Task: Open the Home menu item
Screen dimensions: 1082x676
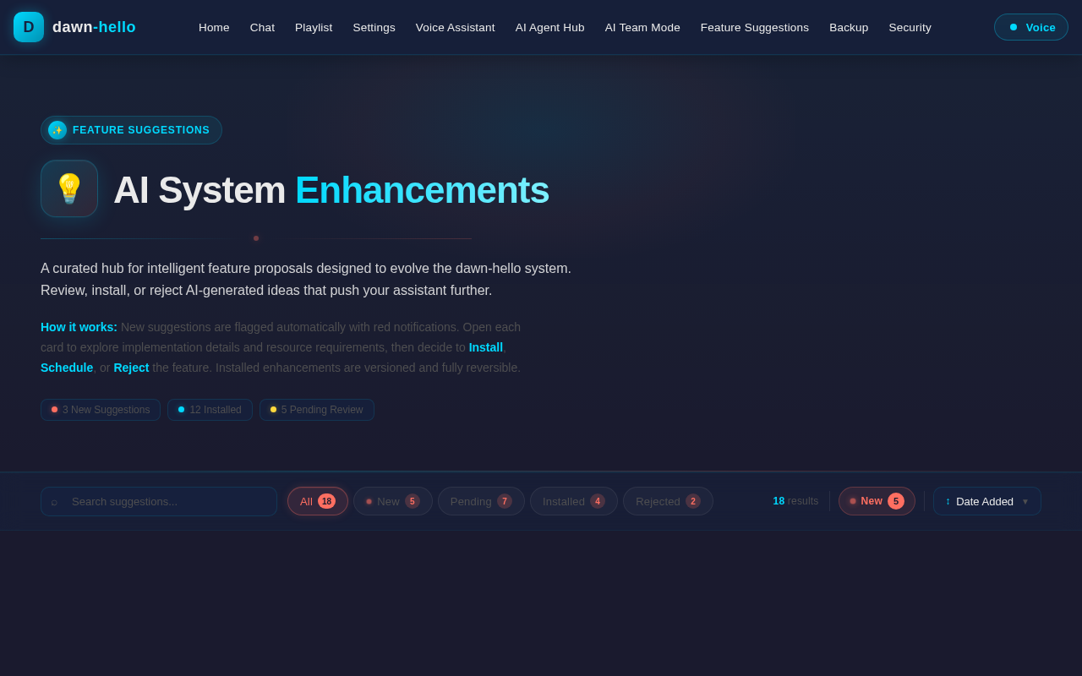Action: (x=214, y=27)
